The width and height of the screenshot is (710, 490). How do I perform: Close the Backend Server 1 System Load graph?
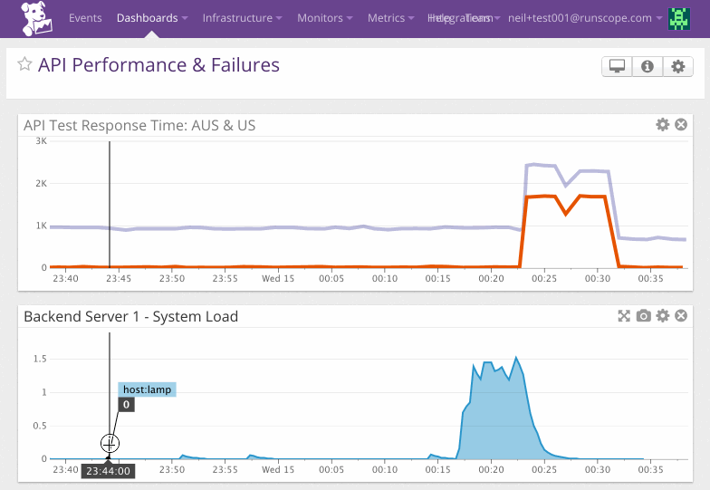click(x=681, y=315)
